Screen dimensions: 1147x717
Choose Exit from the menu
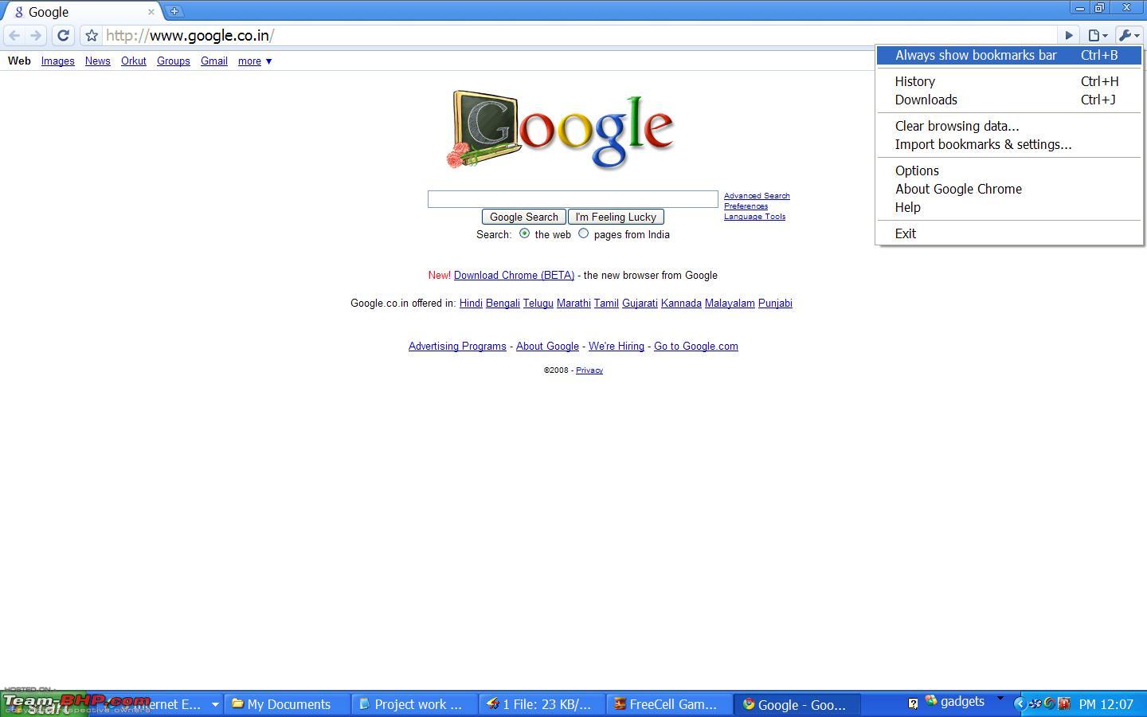[1009, 233]
